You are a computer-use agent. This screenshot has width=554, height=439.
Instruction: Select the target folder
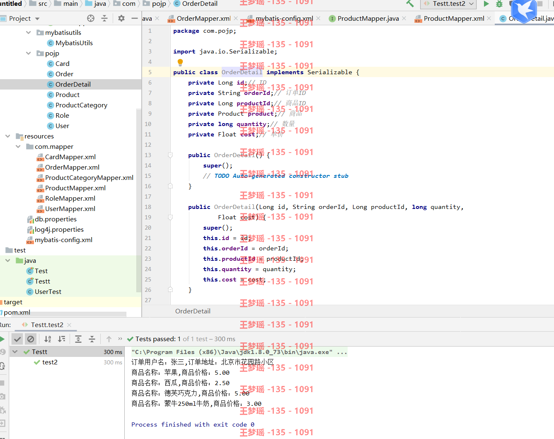[11, 302]
